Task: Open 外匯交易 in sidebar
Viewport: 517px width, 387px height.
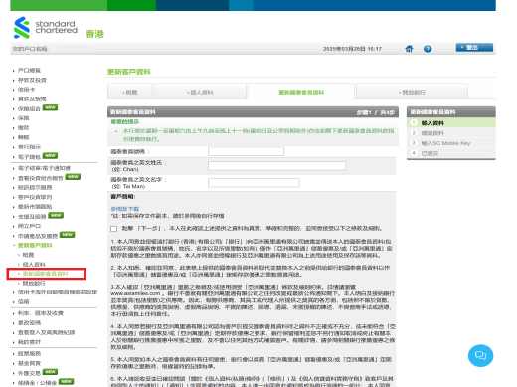Action: [29, 373]
